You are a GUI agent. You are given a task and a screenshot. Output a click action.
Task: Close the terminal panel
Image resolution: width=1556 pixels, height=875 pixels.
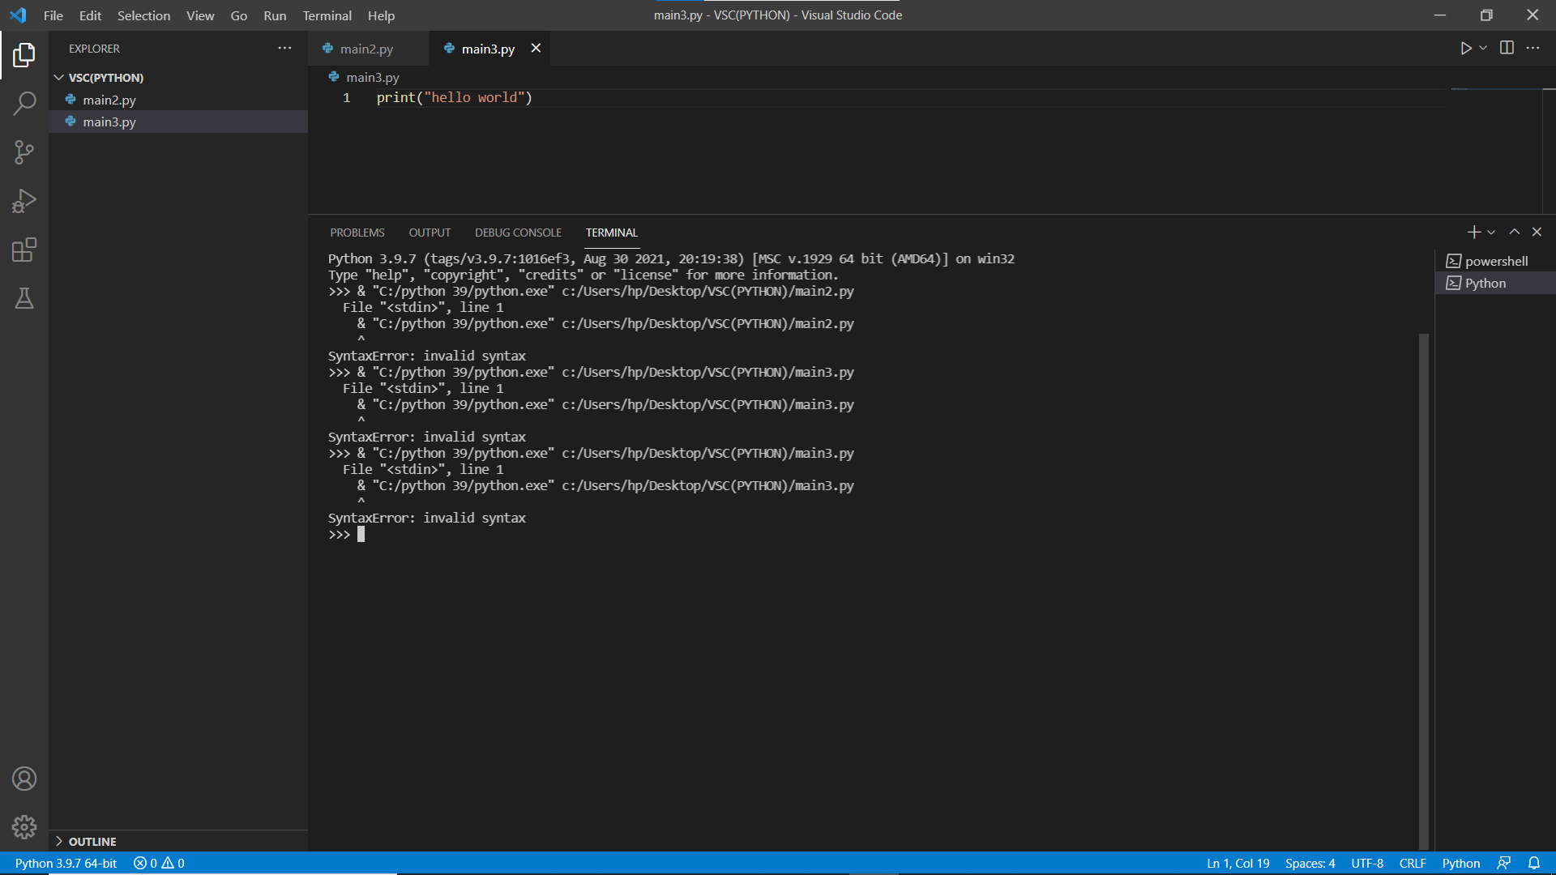(x=1537, y=233)
